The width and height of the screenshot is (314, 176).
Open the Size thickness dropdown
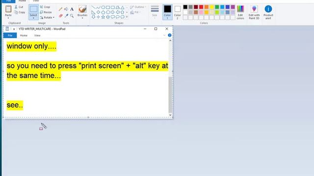(x=155, y=12)
